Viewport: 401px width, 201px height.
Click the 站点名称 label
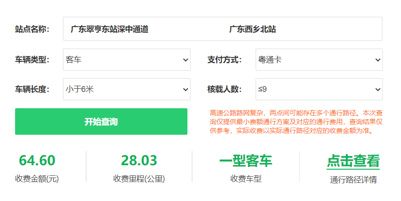pos(32,29)
